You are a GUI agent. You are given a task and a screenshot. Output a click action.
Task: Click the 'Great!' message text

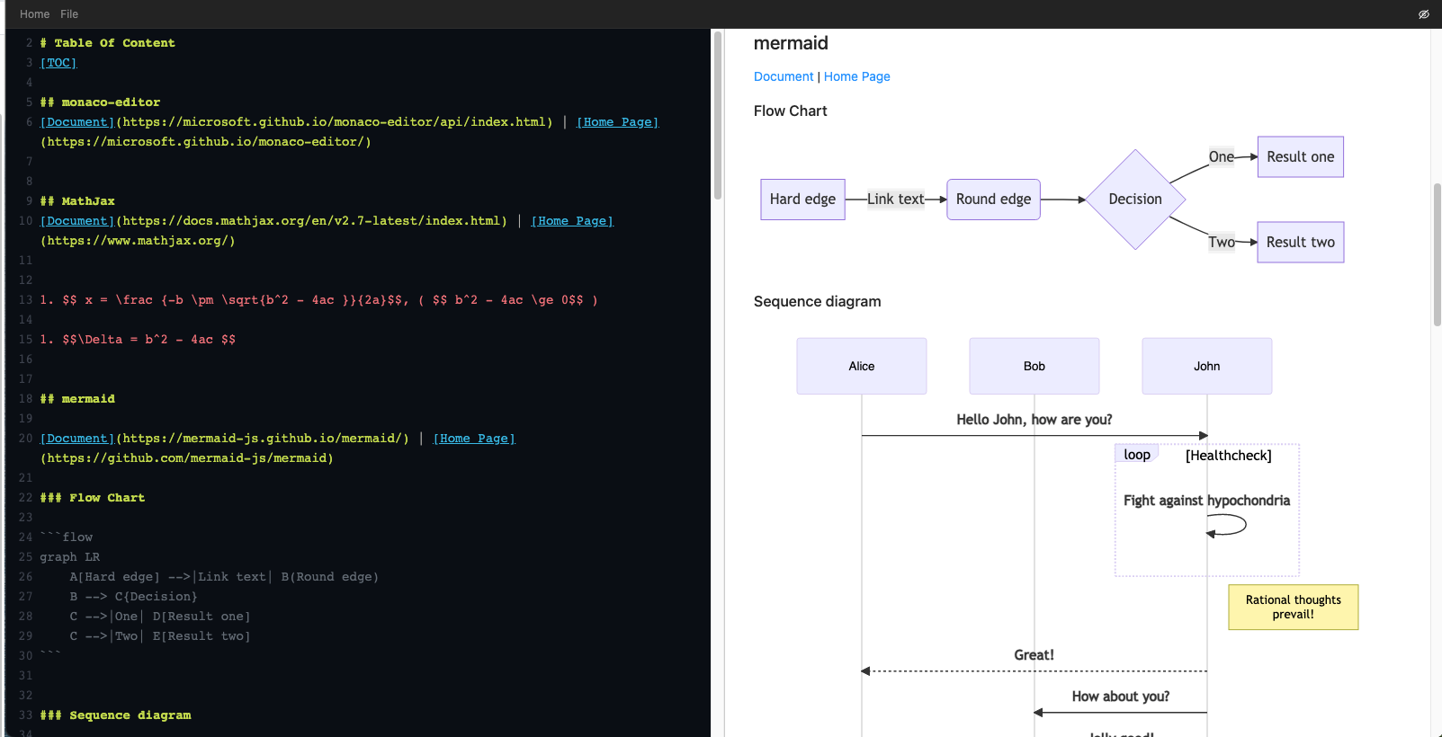1034,655
